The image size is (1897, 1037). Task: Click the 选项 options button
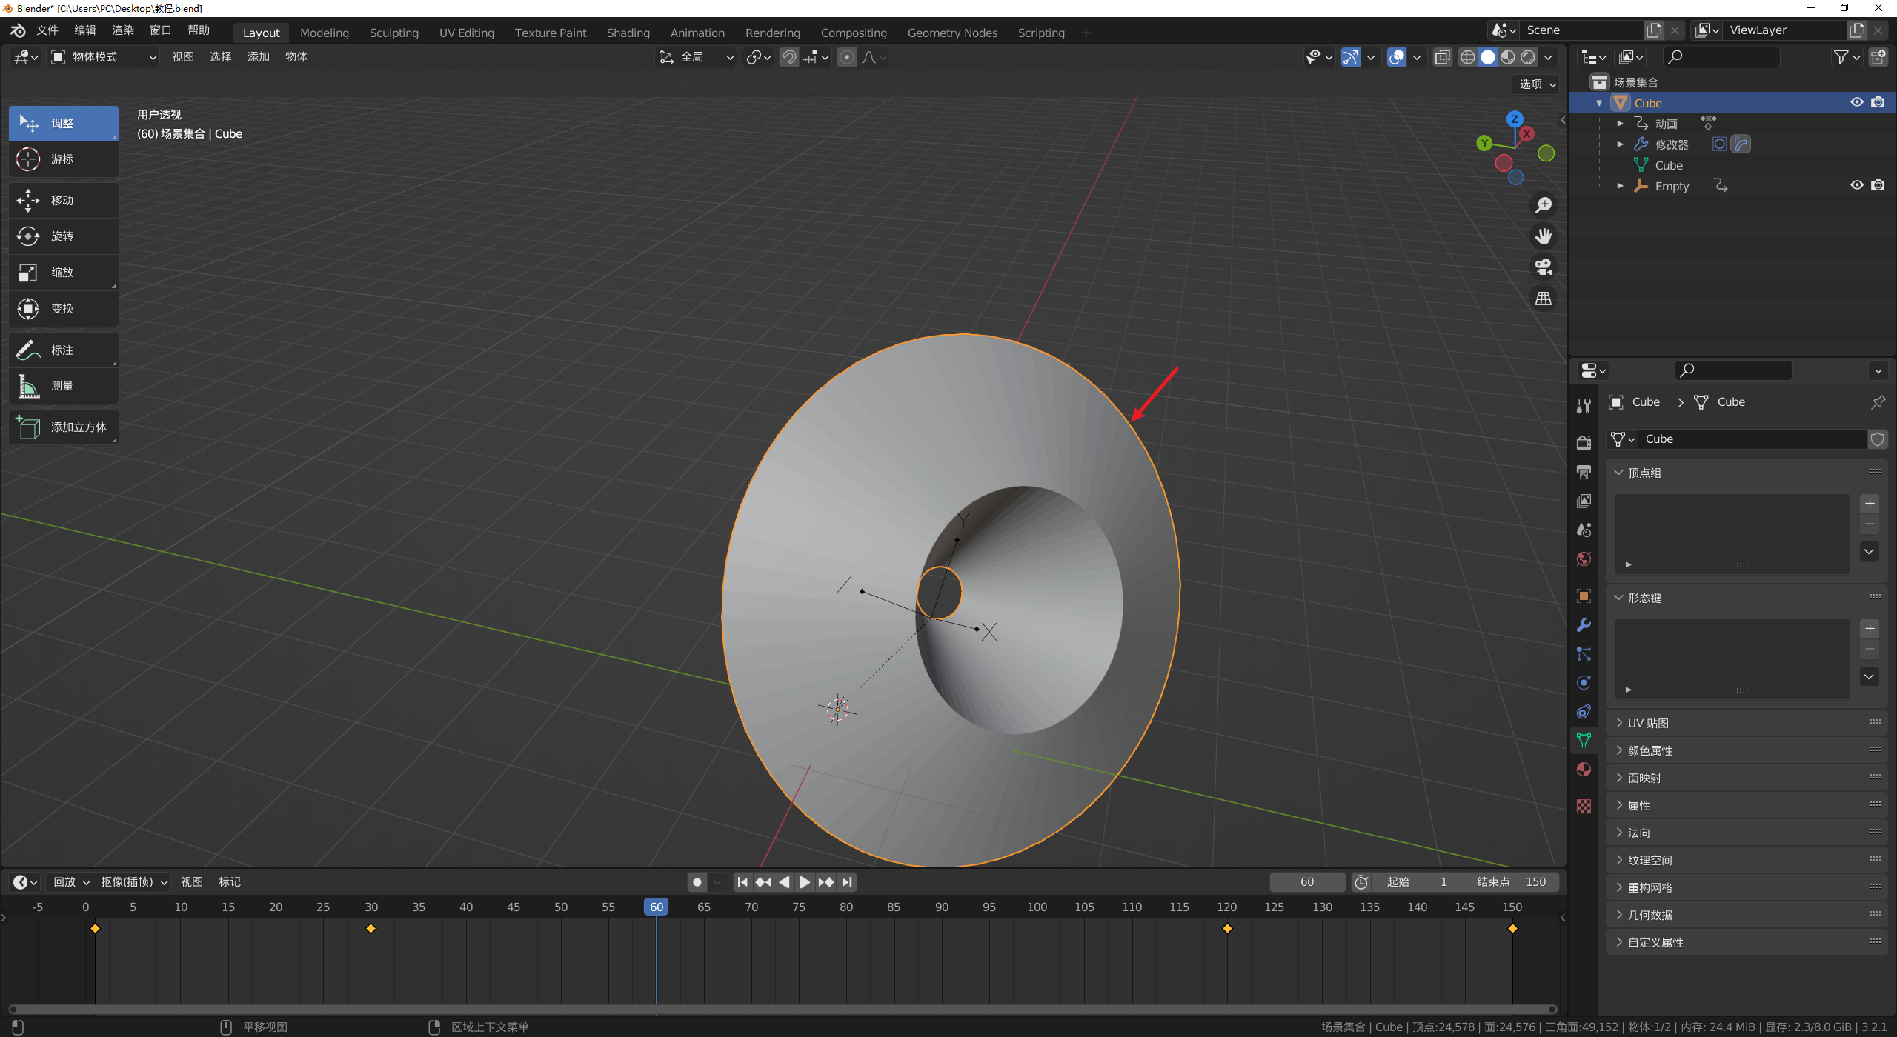[1537, 84]
